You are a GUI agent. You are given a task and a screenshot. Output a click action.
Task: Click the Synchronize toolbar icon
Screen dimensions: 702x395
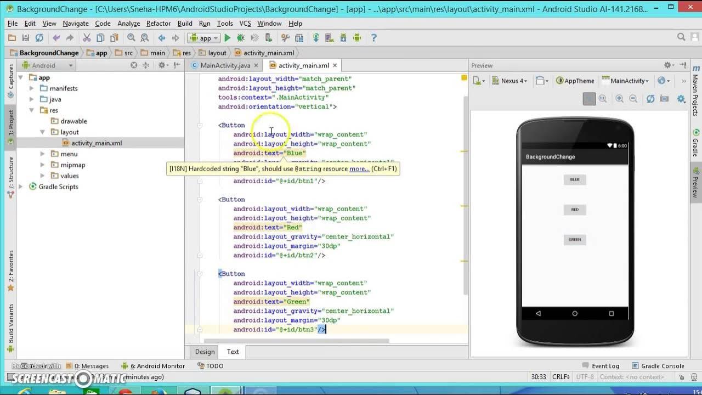39,38
